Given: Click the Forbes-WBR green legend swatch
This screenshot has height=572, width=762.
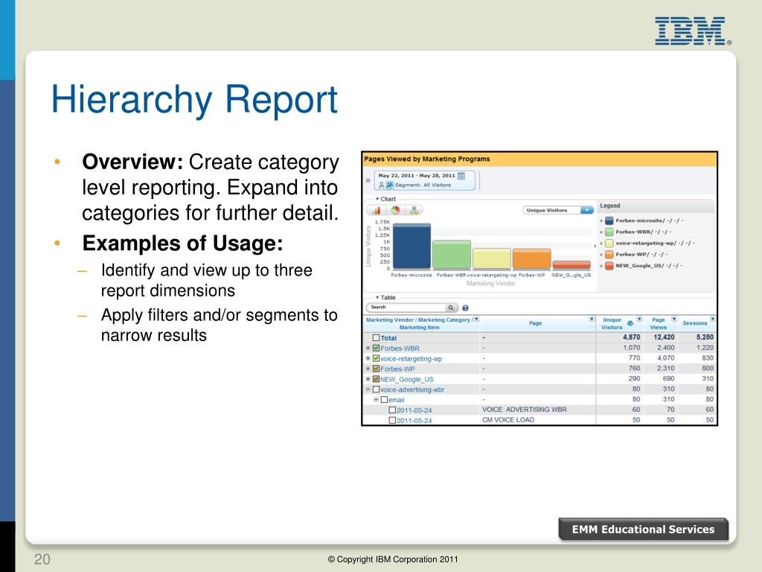Looking at the screenshot, I should tap(609, 232).
